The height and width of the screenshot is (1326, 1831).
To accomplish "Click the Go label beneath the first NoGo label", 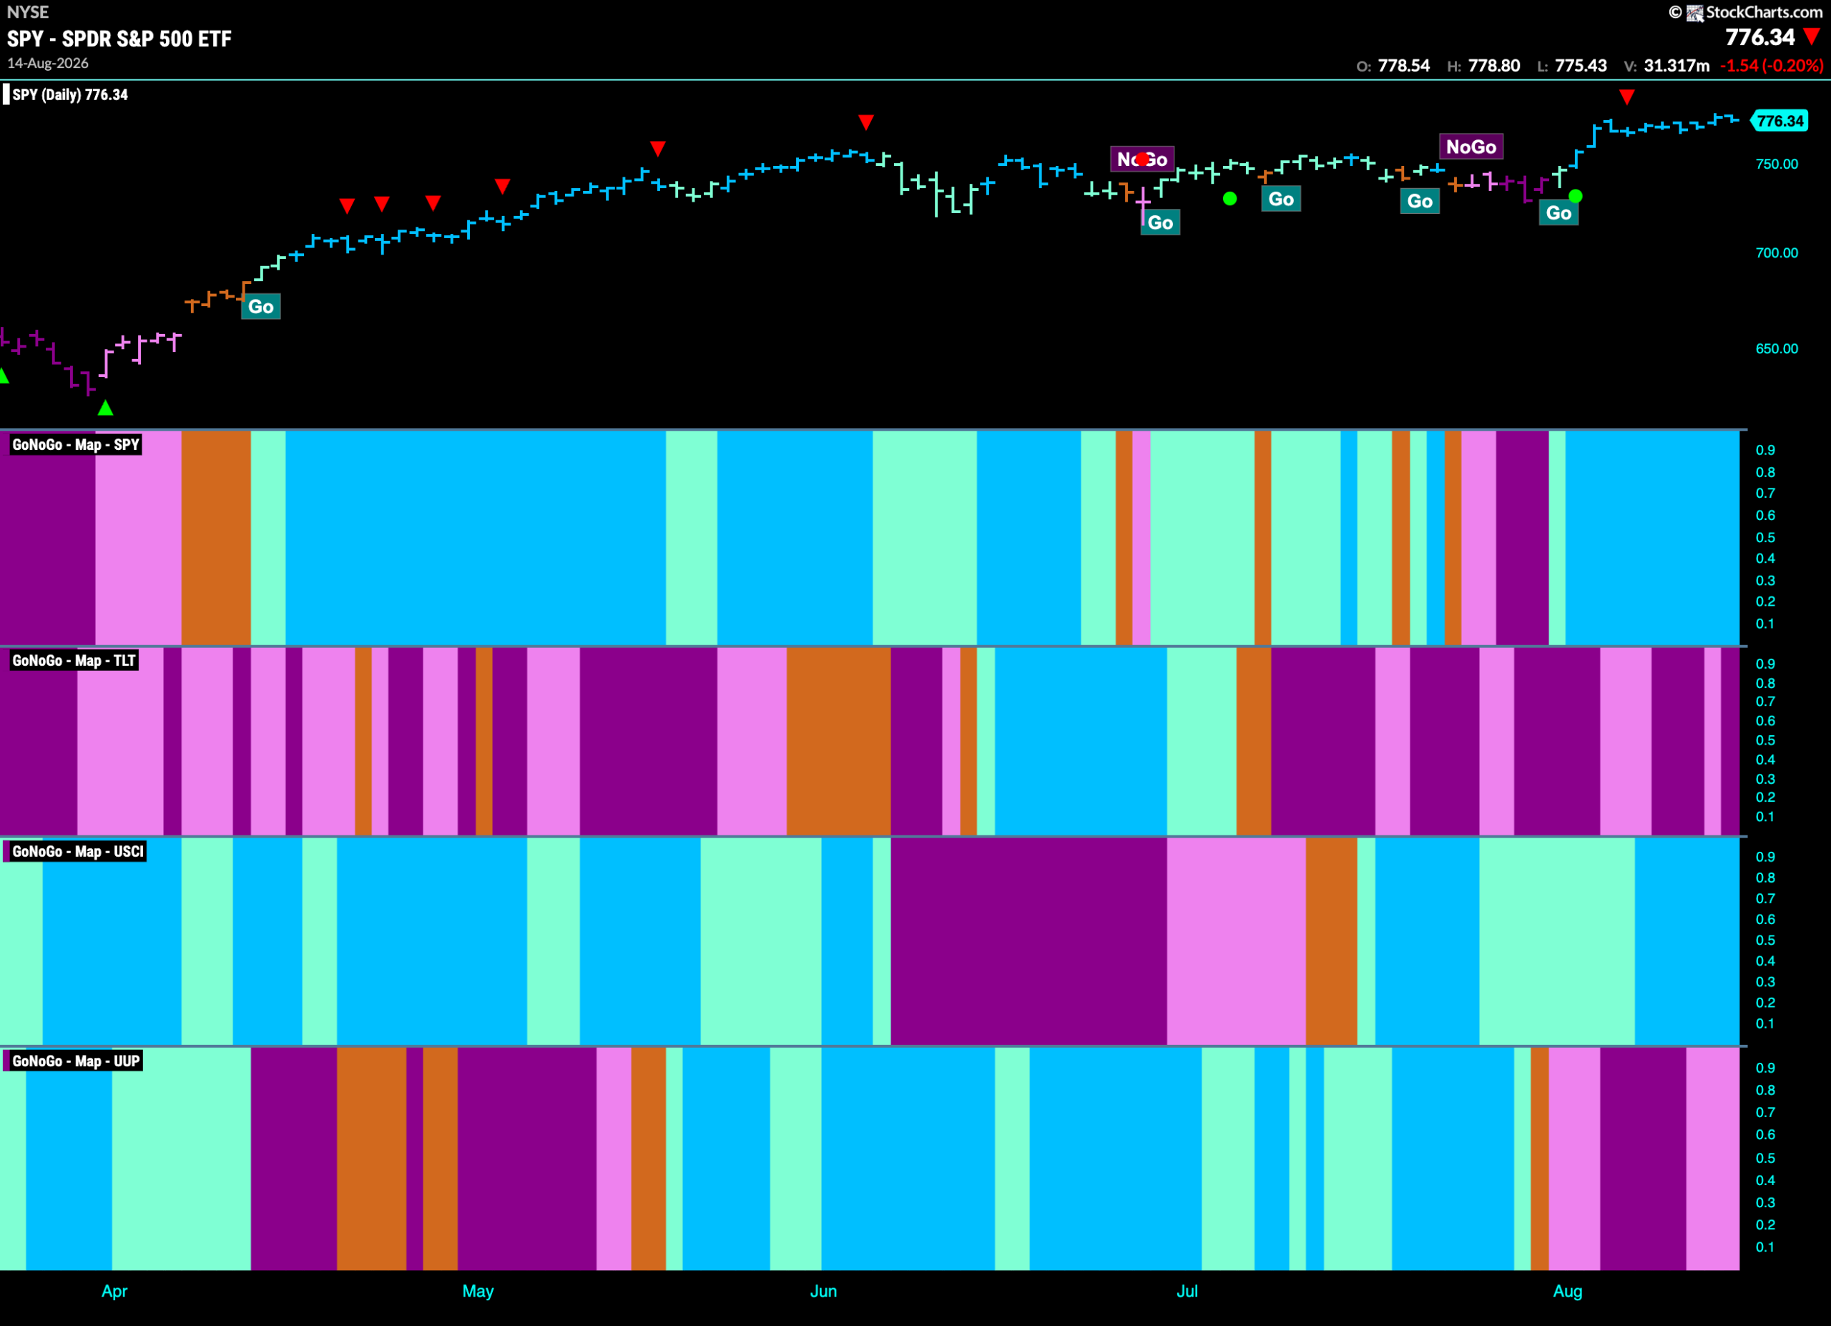I will point(1160,222).
